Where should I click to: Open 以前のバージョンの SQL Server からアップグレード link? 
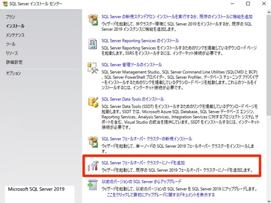point(141,182)
